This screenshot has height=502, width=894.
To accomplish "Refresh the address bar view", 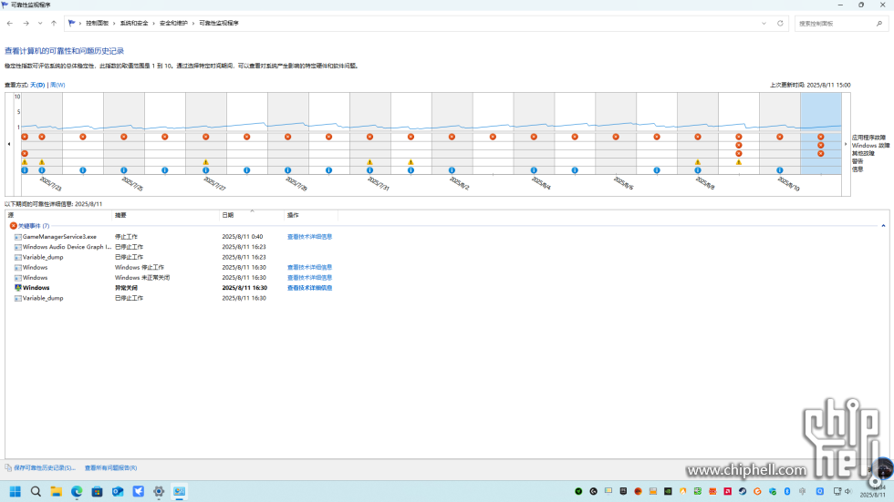I will (x=780, y=24).
